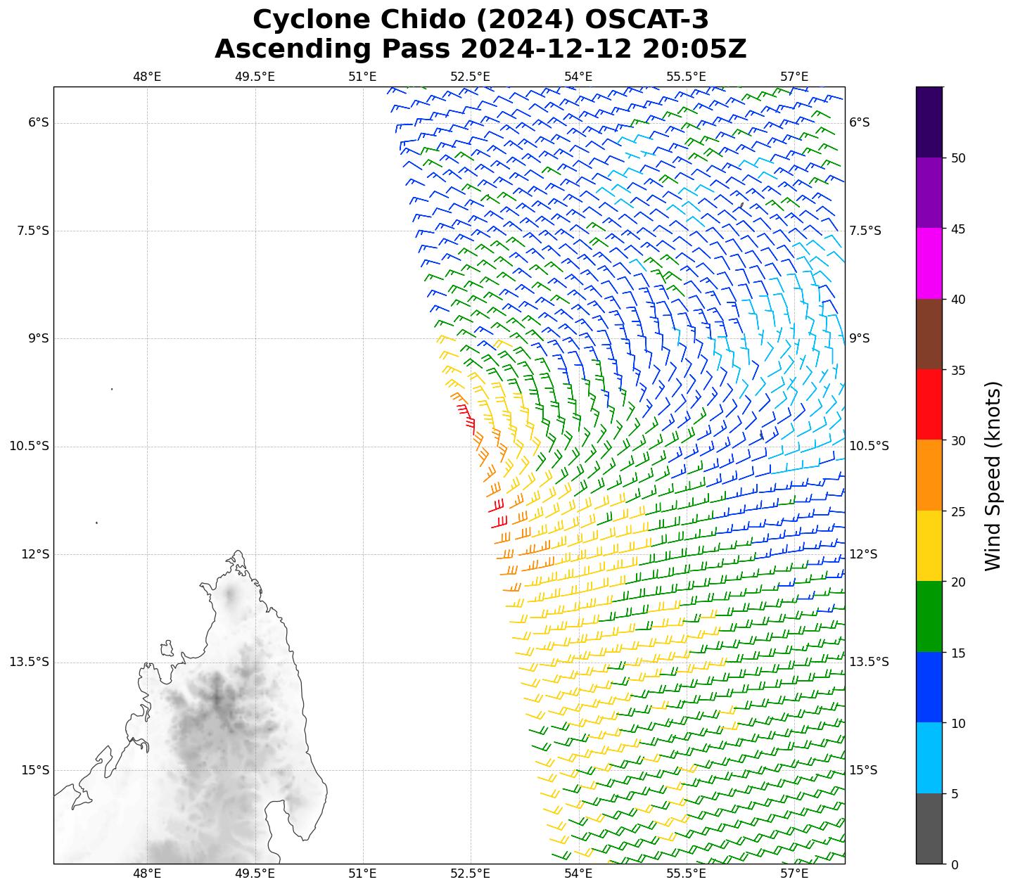The width and height of the screenshot is (1013, 889).
Task: Click the '6°S' label on the left axis
Action: (38, 122)
